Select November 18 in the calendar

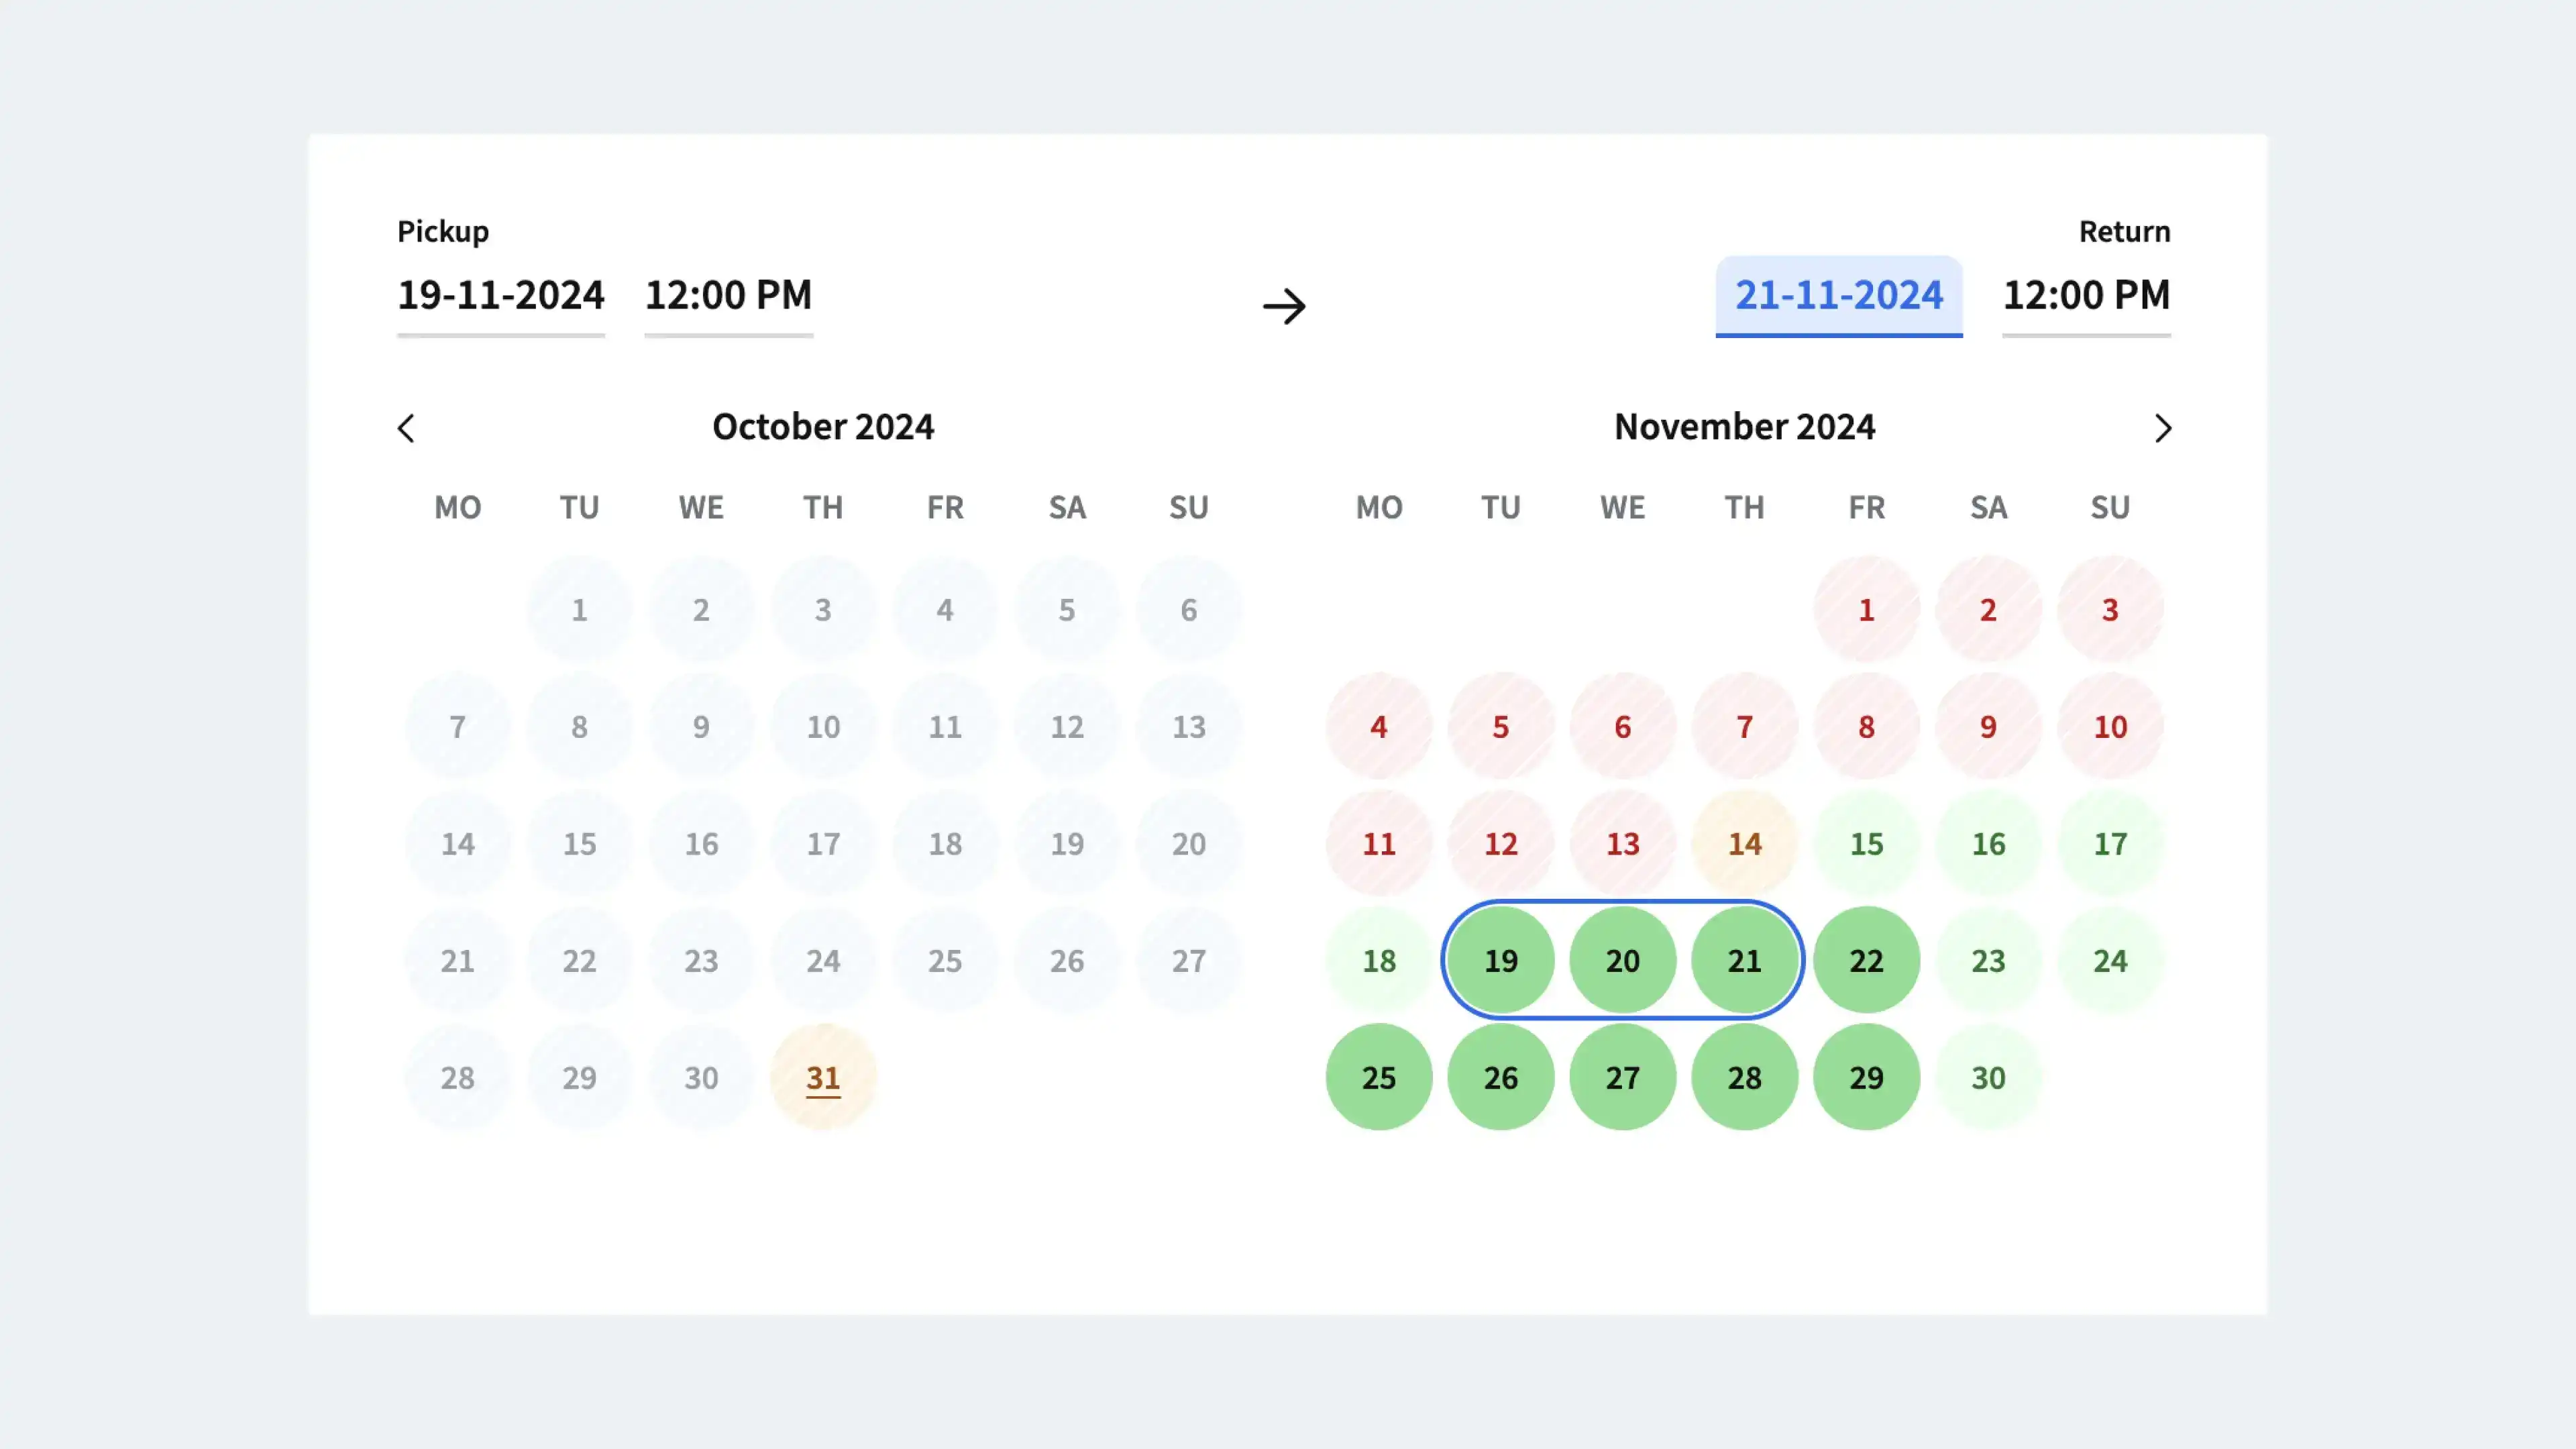(1379, 960)
